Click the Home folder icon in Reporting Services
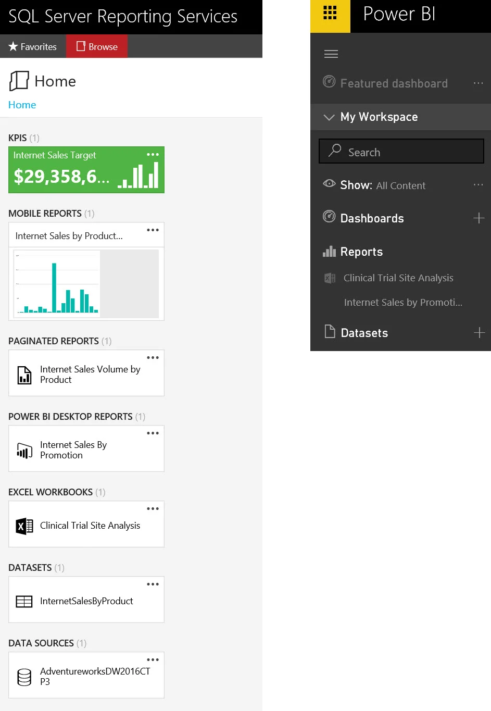Image resolution: width=491 pixels, height=711 pixels. (18, 81)
